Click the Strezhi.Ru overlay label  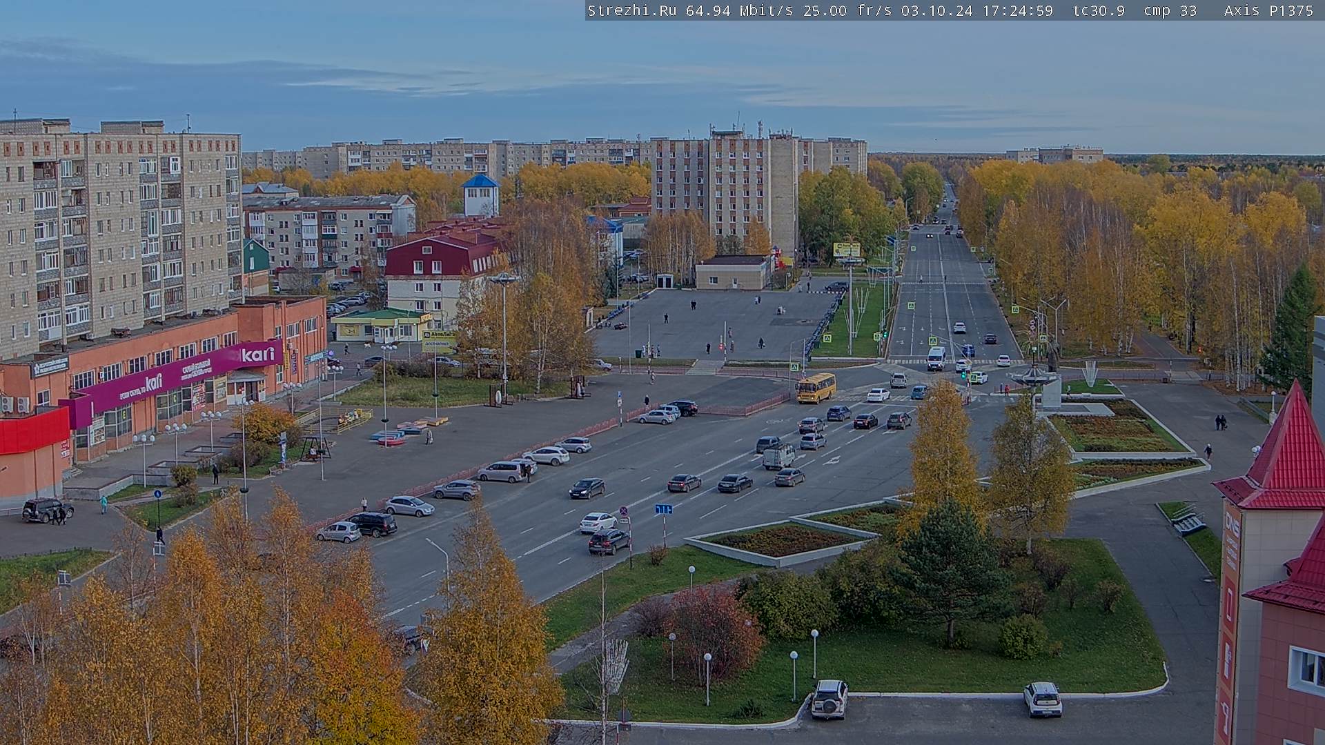tap(631, 10)
